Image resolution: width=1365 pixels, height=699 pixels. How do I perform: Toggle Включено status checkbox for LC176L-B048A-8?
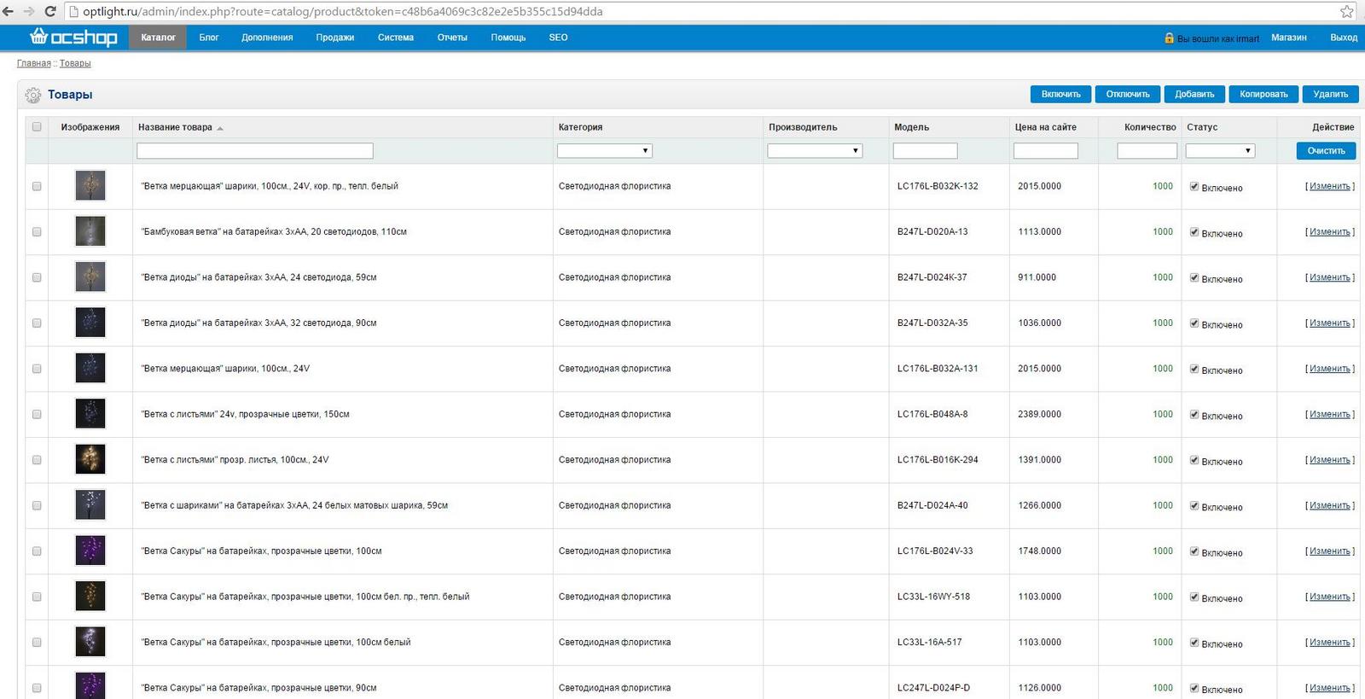click(1194, 414)
